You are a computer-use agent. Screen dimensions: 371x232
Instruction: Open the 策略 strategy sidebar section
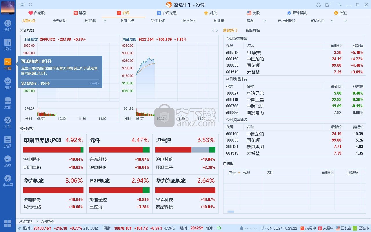coord(8,84)
